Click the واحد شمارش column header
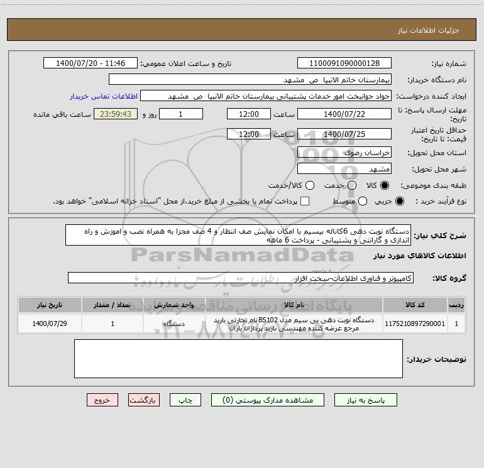 tap(174, 305)
